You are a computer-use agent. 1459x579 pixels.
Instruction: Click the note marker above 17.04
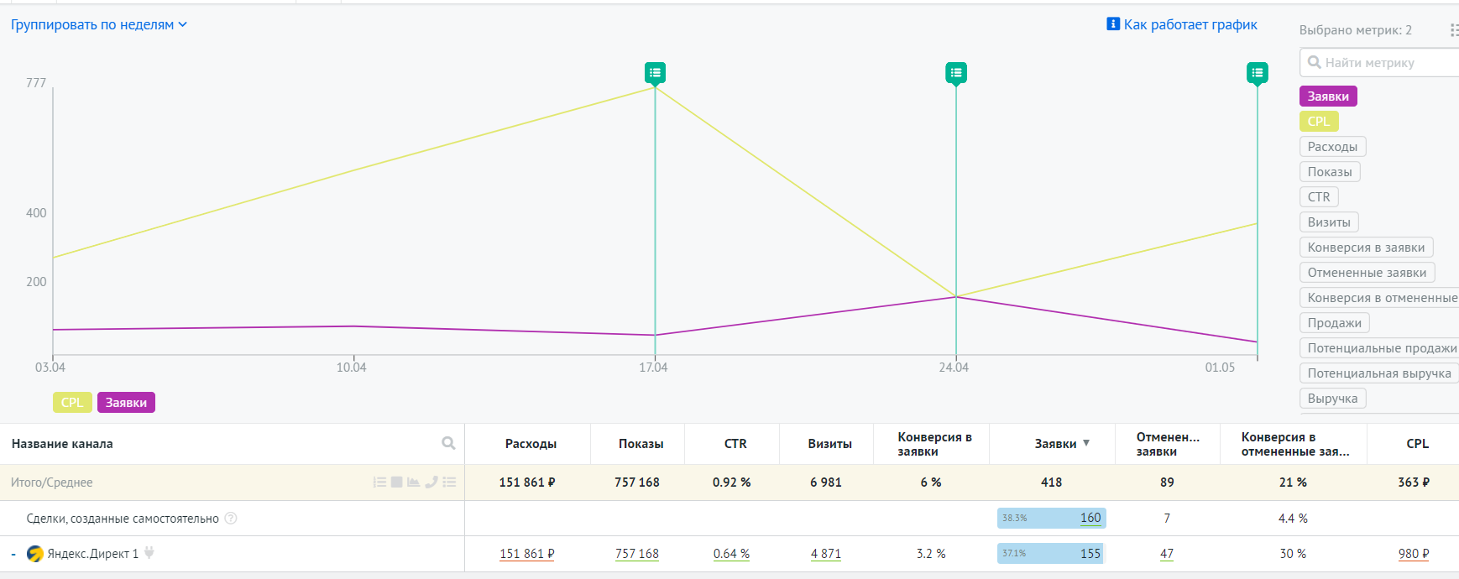click(x=655, y=73)
